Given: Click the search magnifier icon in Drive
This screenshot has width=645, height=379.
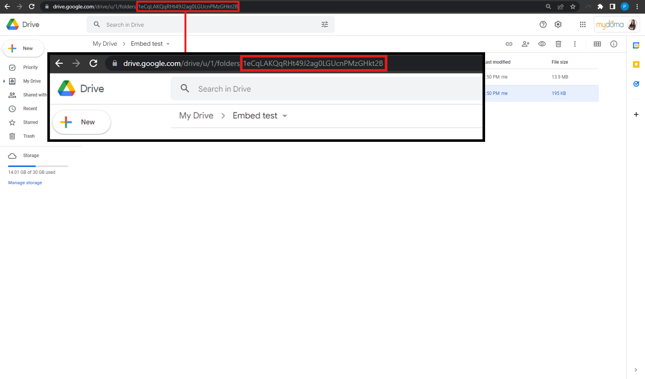Looking at the screenshot, I should pyautogui.click(x=97, y=24).
